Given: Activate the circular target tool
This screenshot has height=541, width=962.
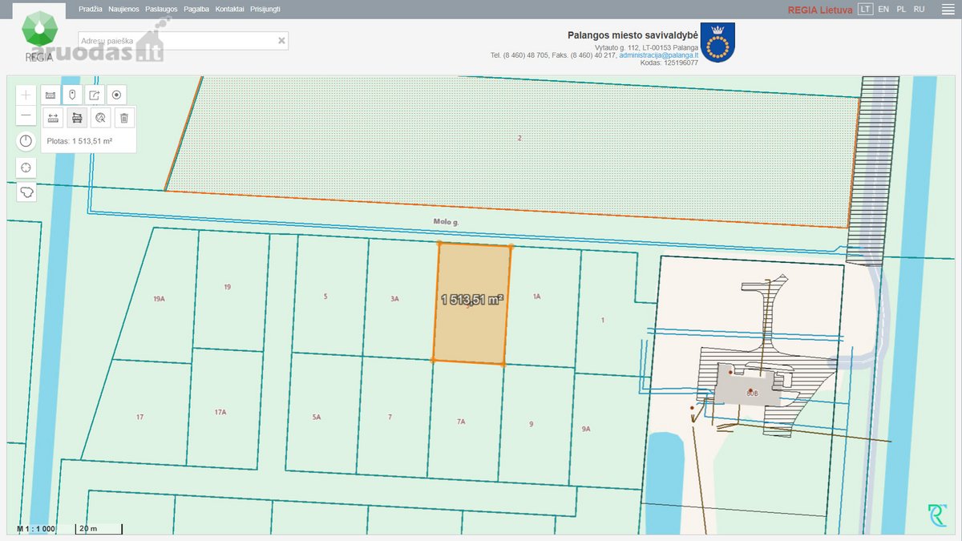Looking at the screenshot, I should coord(117,95).
